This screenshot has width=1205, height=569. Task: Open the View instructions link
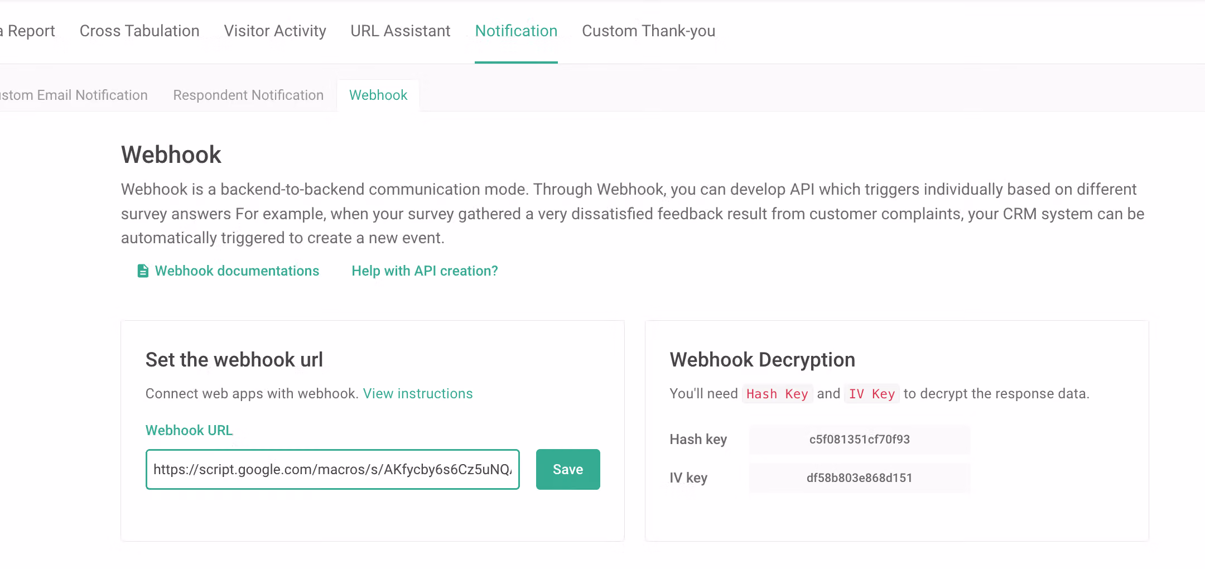418,393
